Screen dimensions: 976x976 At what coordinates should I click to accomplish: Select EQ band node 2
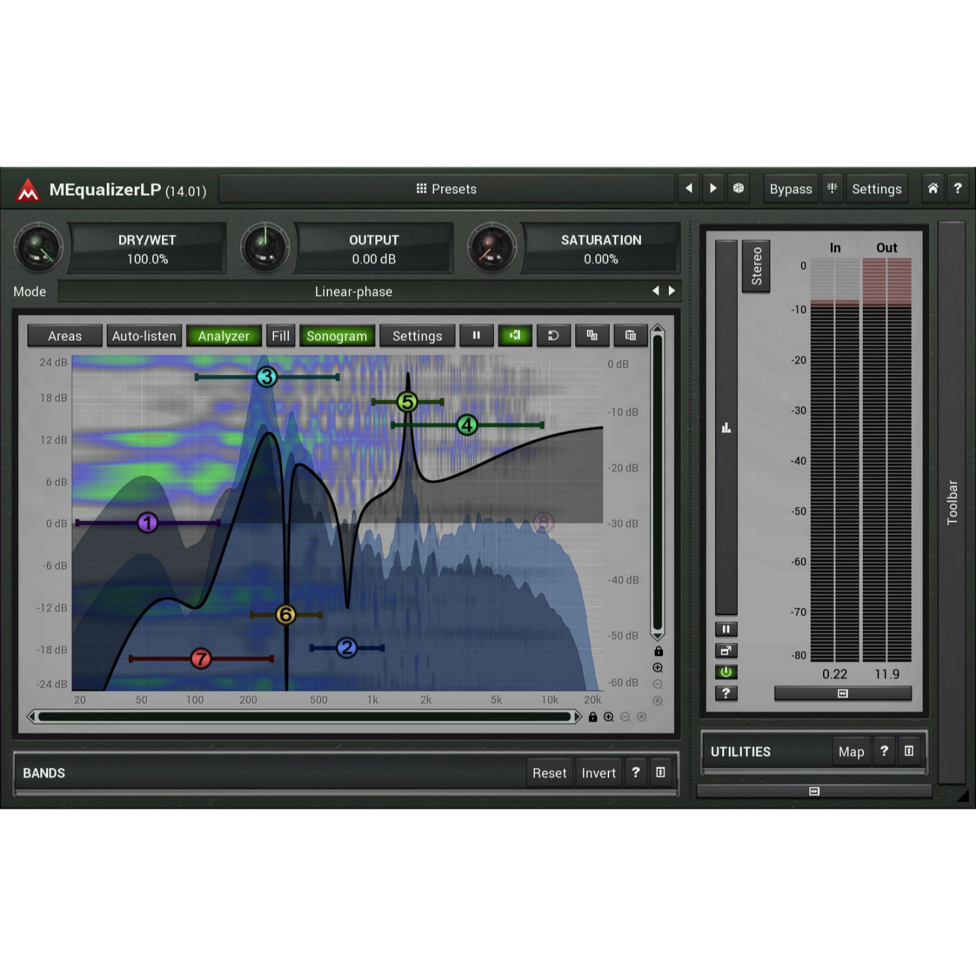point(347,647)
